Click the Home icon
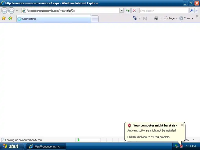The width and height of the screenshot is (200, 150). (135, 18)
